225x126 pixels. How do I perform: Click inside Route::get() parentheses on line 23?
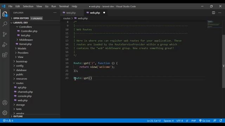tap(90, 78)
